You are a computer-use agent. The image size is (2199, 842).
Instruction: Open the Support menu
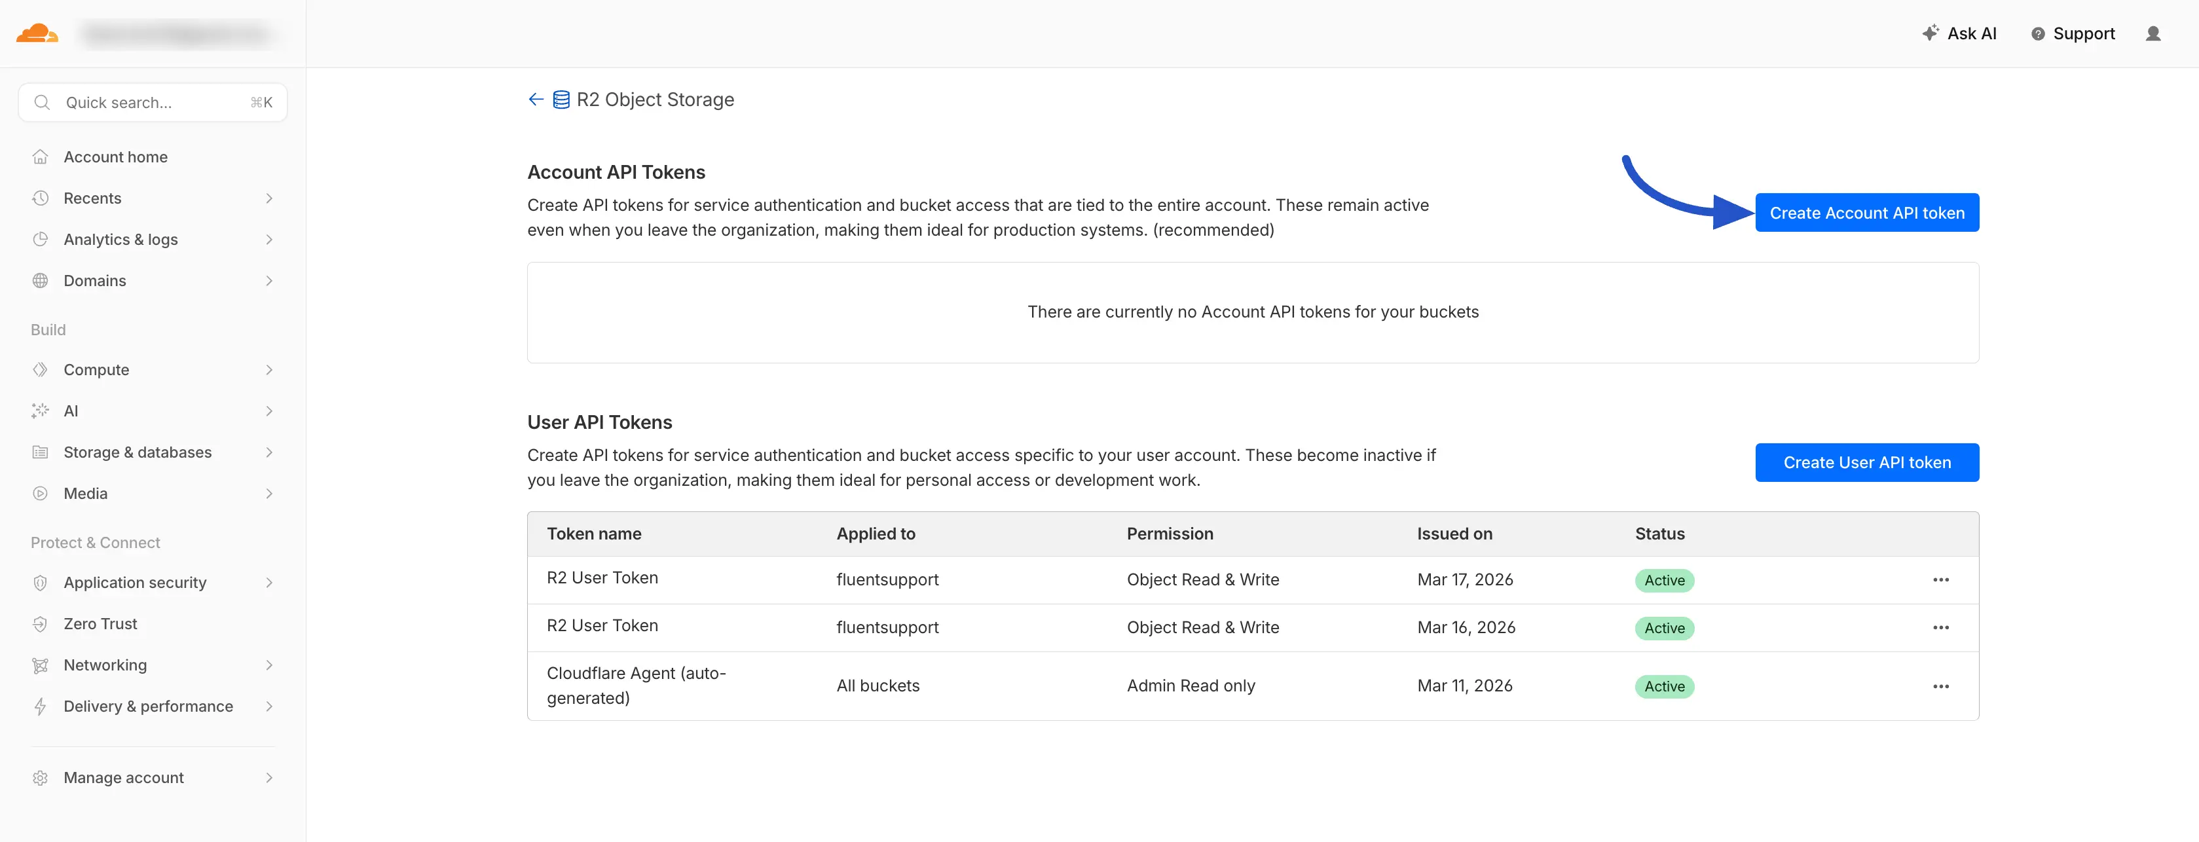click(x=2072, y=33)
